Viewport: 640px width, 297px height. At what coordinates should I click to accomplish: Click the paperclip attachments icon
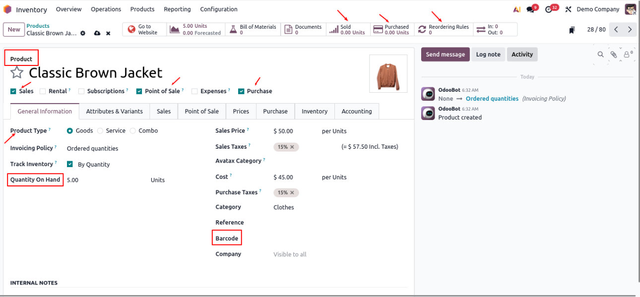(614, 55)
